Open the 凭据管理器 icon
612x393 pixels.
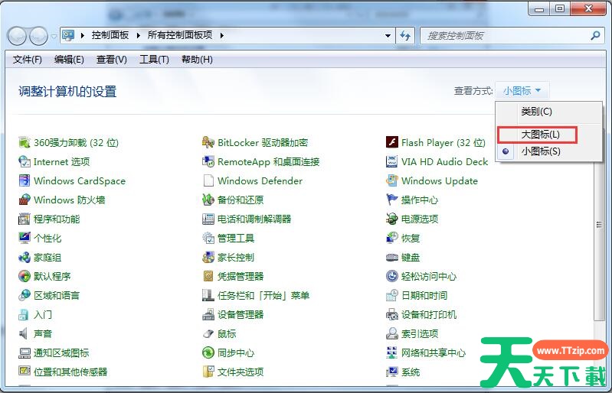click(208, 276)
